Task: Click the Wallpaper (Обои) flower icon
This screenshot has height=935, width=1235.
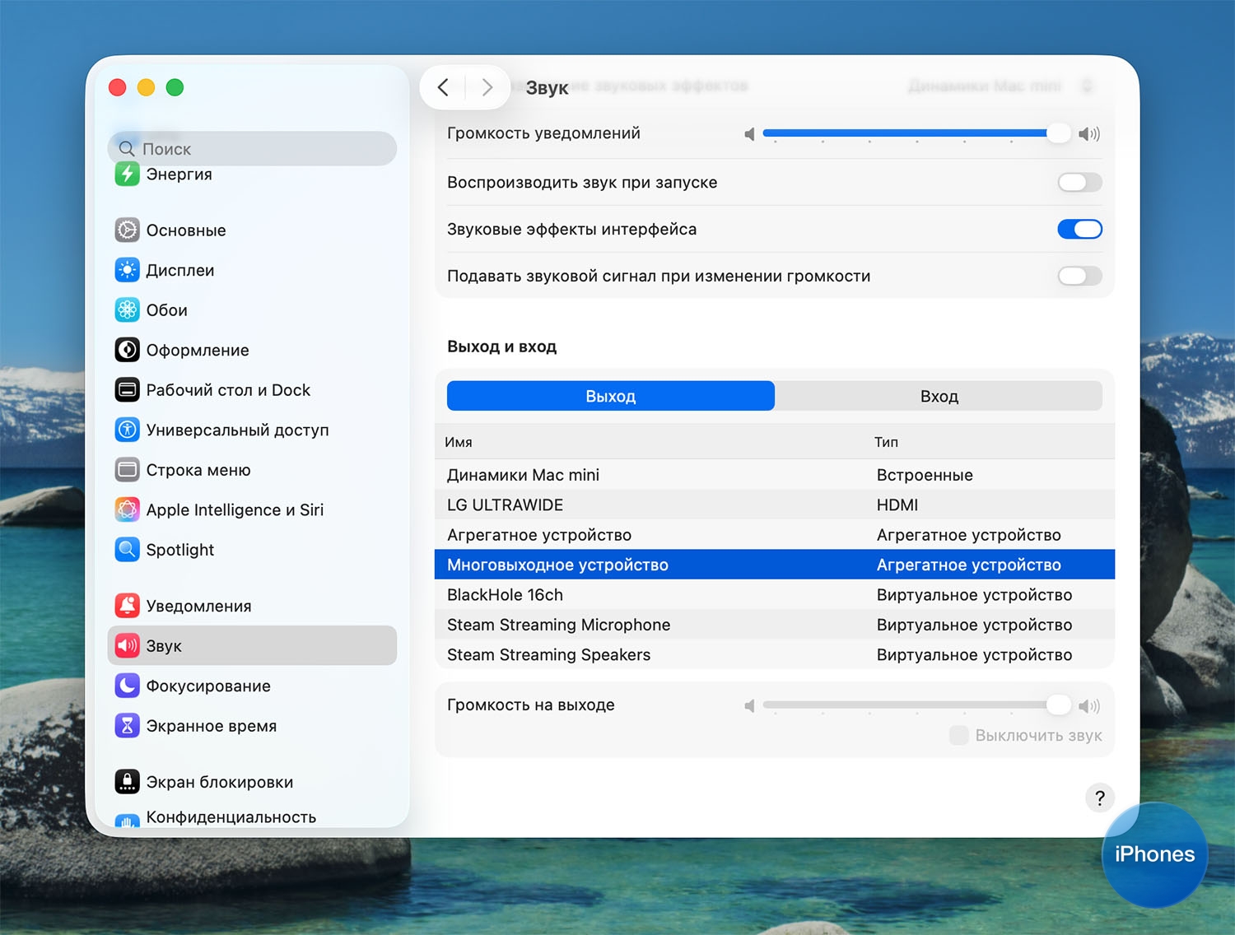Action: point(127,310)
